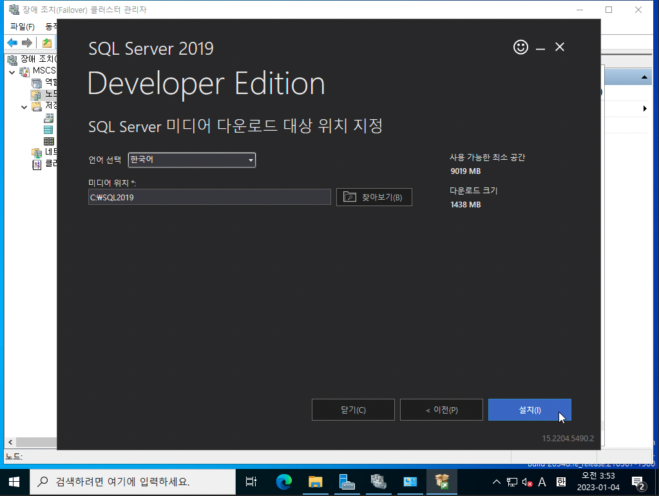Image resolution: width=659 pixels, height=496 pixels.
Task: Open Server Manager from the taskbar
Action: (347, 482)
